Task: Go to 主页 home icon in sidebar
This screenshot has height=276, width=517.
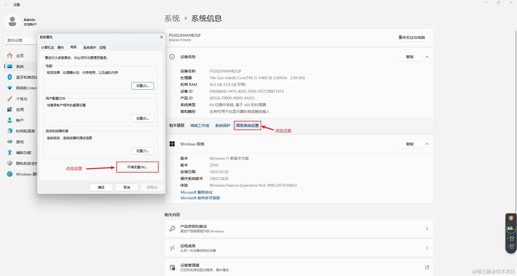Action: [x=10, y=56]
